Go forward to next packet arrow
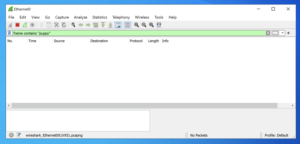Screen dimensions: 300x144 [88, 25]
